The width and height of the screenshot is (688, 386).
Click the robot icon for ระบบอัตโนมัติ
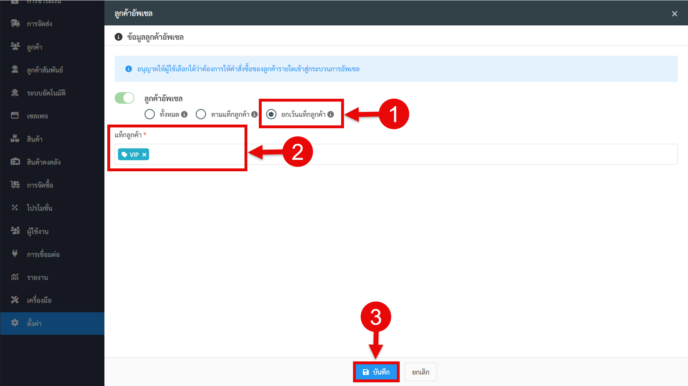[15, 93]
